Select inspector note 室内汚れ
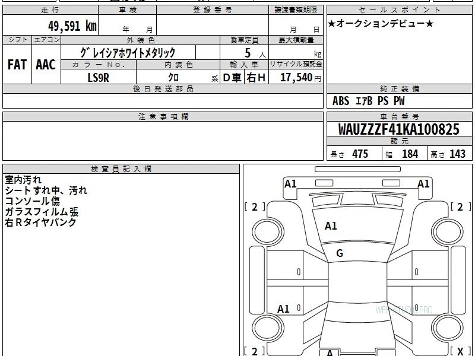 click(23, 180)
